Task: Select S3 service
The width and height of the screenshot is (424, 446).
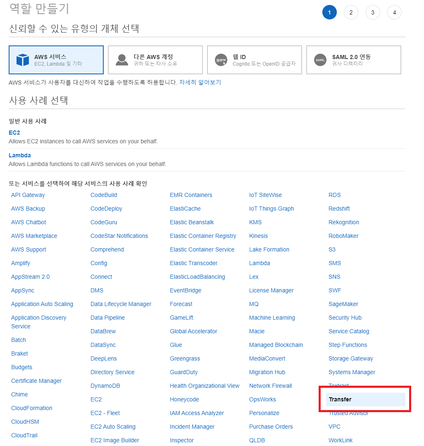Action: pos(332,249)
